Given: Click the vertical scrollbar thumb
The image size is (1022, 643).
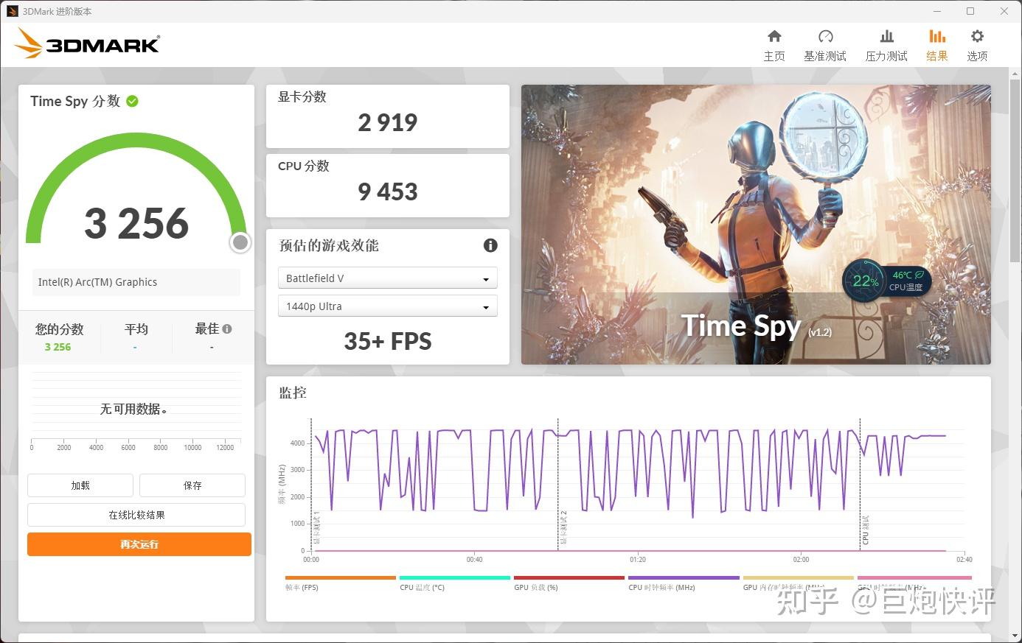Looking at the screenshot, I should click(1015, 169).
